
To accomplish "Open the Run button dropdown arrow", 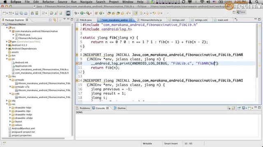I will coord(85,13).
